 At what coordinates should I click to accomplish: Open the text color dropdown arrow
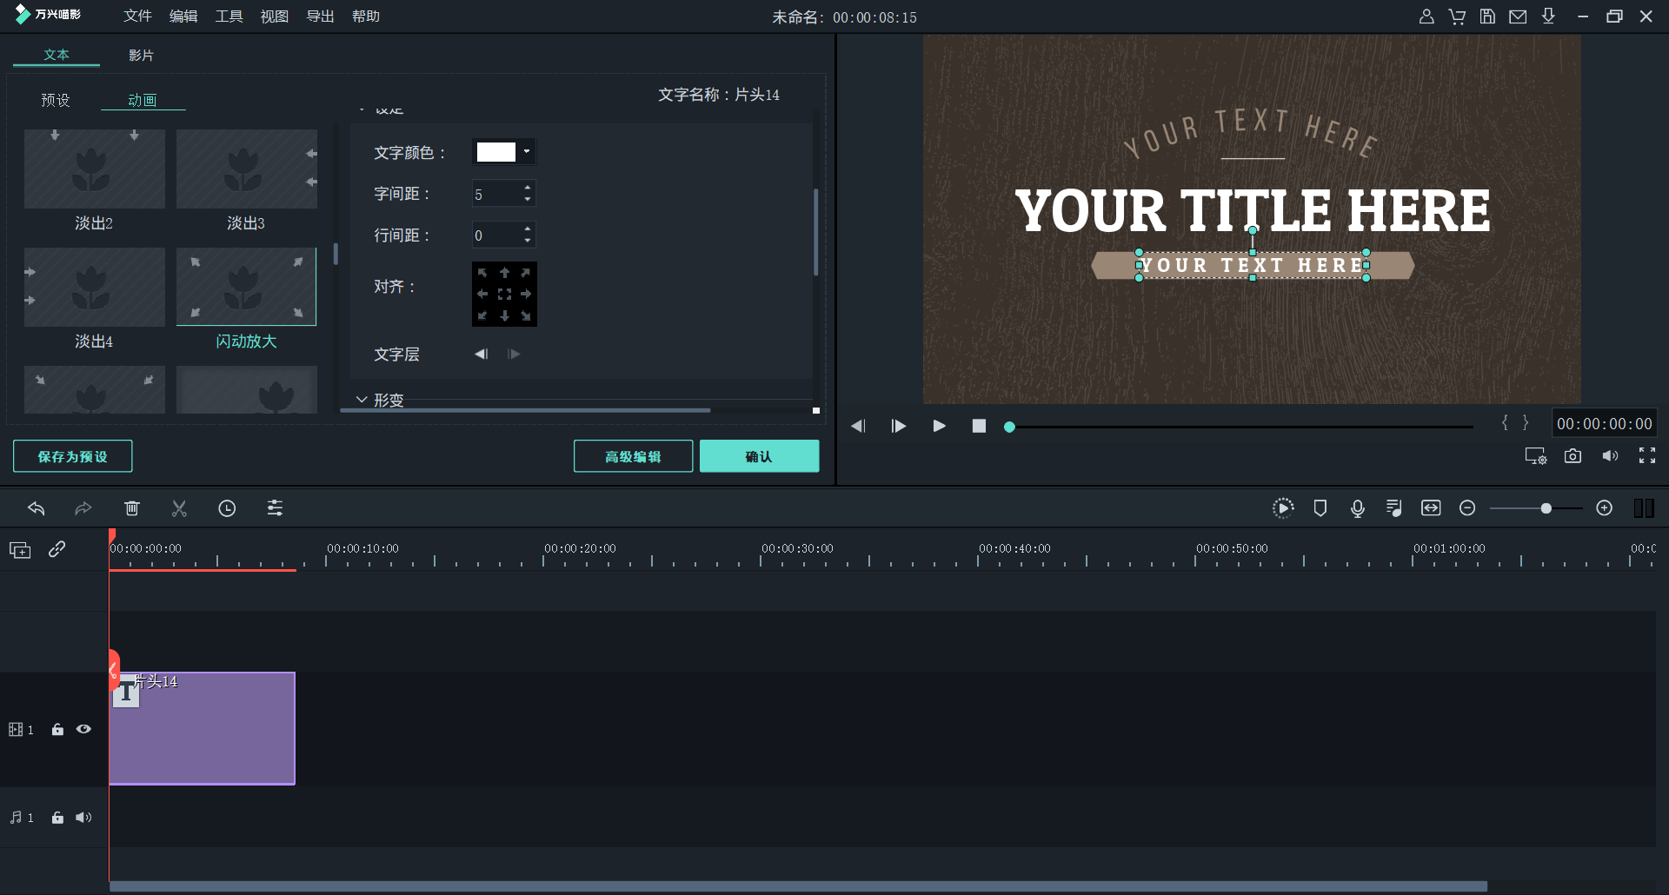tap(527, 152)
